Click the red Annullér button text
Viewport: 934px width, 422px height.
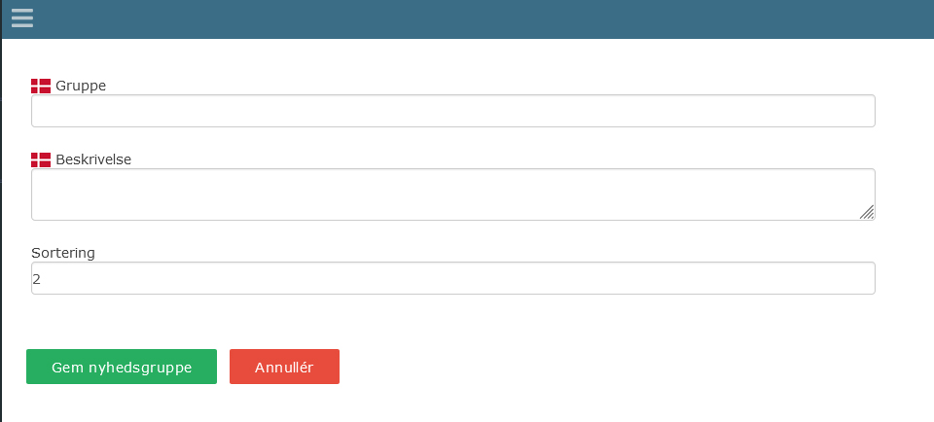[x=284, y=368]
